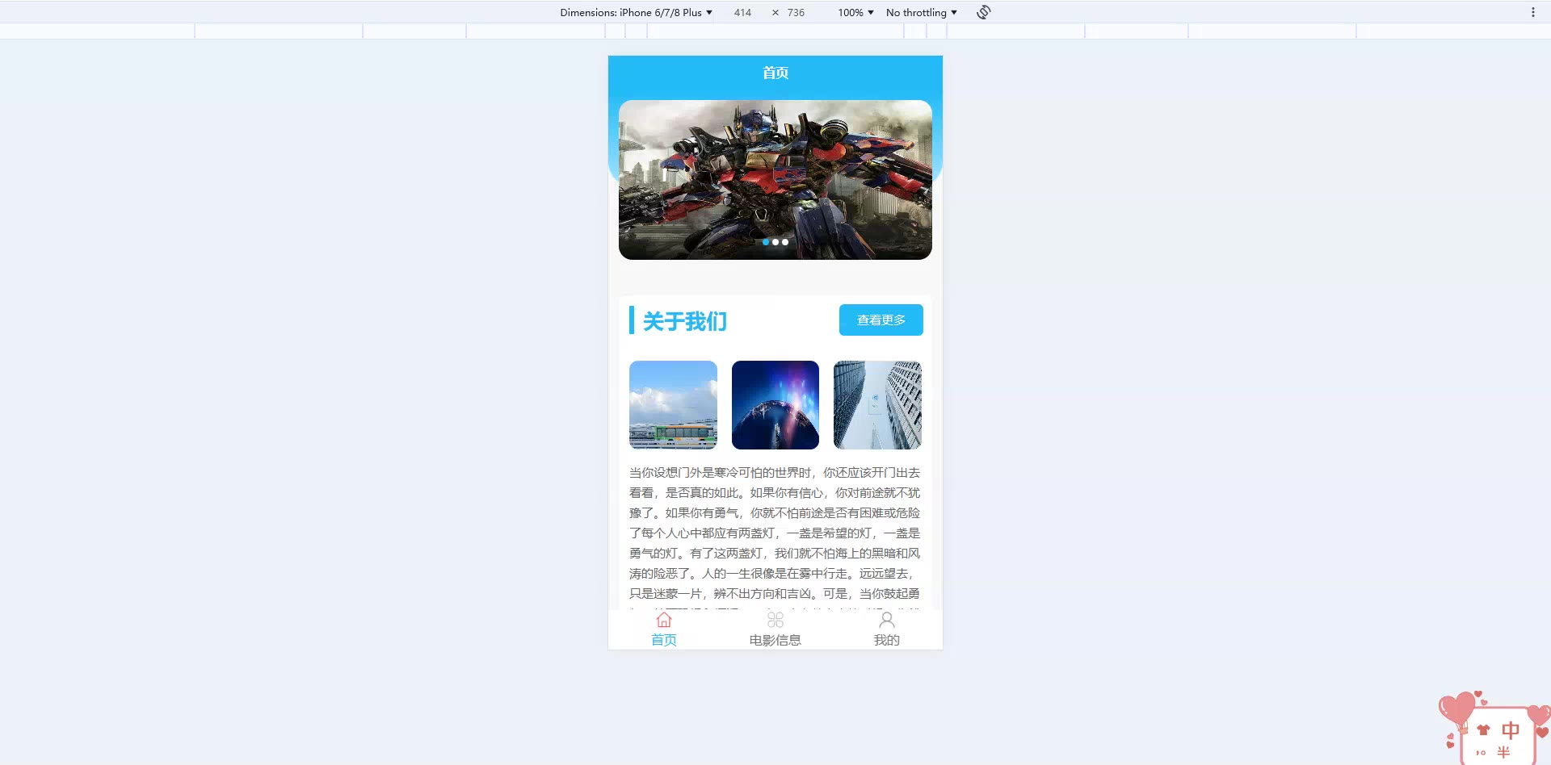The width and height of the screenshot is (1551, 765).
Task: Open the 100% zoom dropdown
Action: point(855,12)
